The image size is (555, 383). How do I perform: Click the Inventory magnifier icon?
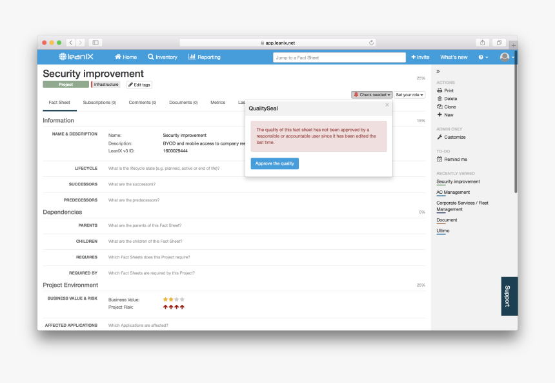(x=151, y=57)
